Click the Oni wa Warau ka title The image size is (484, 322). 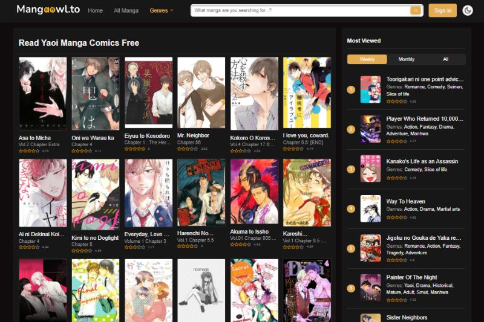point(93,138)
